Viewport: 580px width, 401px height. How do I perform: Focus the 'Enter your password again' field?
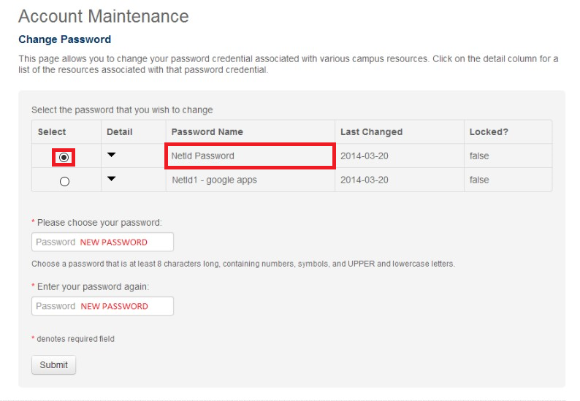coord(102,306)
